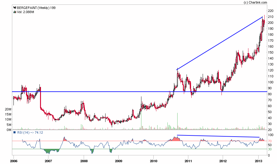This screenshot has width=278, height=164.
Task: Click the 170 price axis label
Action: point(271,40)
